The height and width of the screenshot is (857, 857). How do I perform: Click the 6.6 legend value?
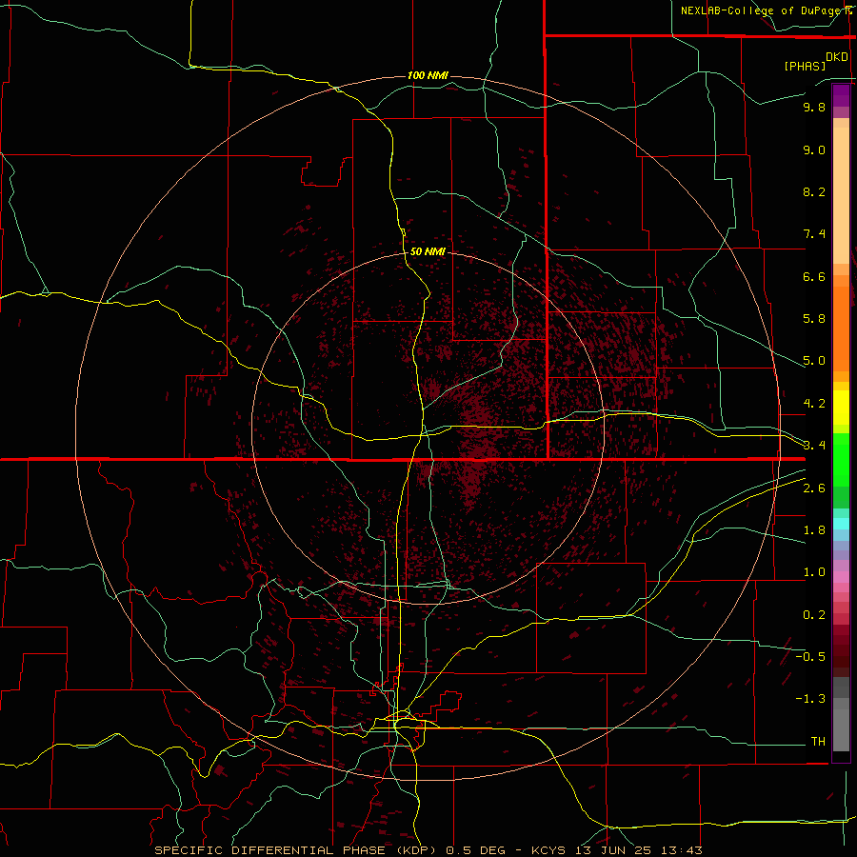tap(814, 276)
